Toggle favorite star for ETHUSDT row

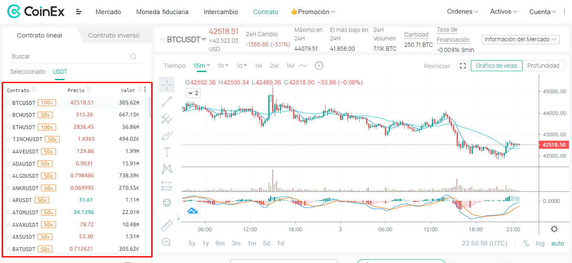tap(8, 127)
